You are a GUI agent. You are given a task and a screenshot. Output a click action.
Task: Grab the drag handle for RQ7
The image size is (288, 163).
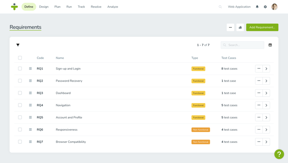tap(30, 142)
